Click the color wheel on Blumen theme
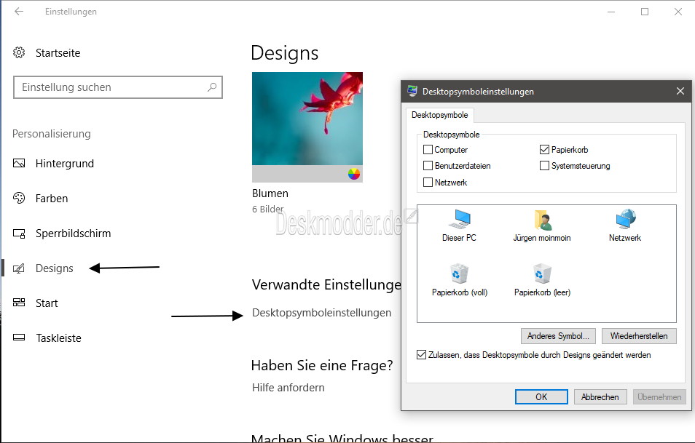The width and height of the screenshot is (695, 443). click(354, 174)
